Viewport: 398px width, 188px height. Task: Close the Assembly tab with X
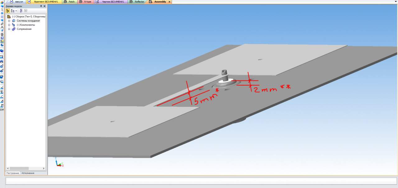[x=169, y=2]
